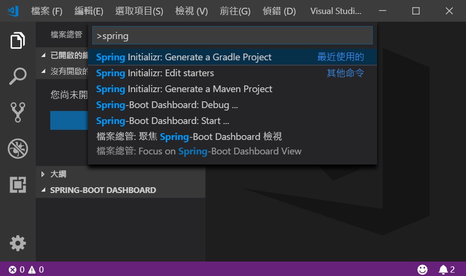Image resolution: width=466 pixels, height=276 pixels.
Task: Open the Source Control view icon
Action: pos(17,112)
